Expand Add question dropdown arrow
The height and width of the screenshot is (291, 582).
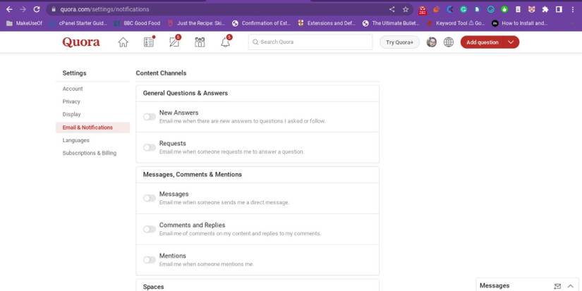point(511,42)
